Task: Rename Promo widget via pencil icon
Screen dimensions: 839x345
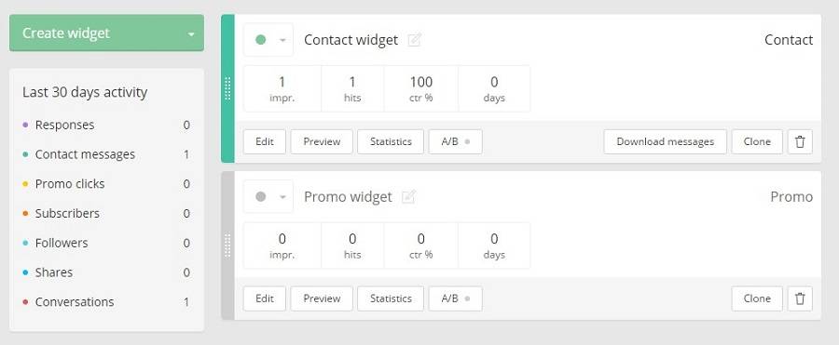Action: click(x=409, y=197)
